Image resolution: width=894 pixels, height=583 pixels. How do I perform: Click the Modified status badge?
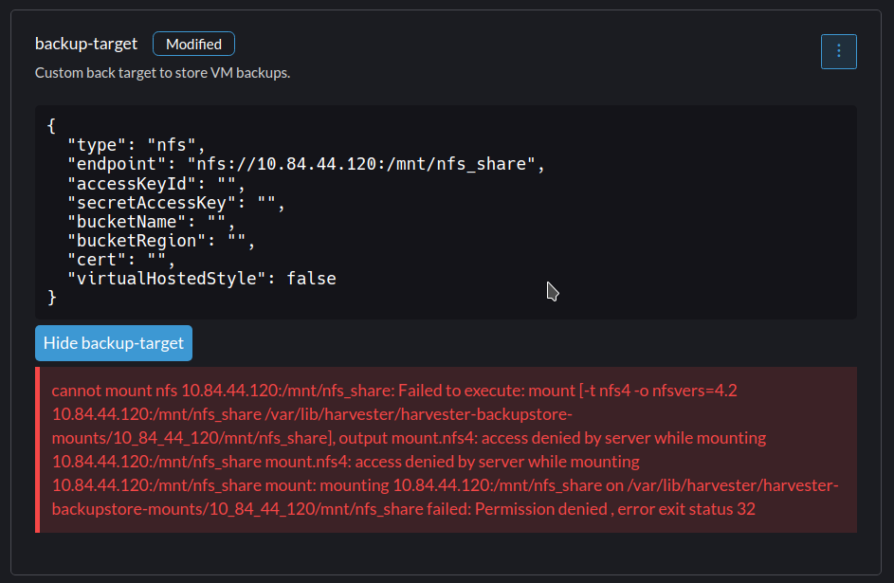point(192,44)
